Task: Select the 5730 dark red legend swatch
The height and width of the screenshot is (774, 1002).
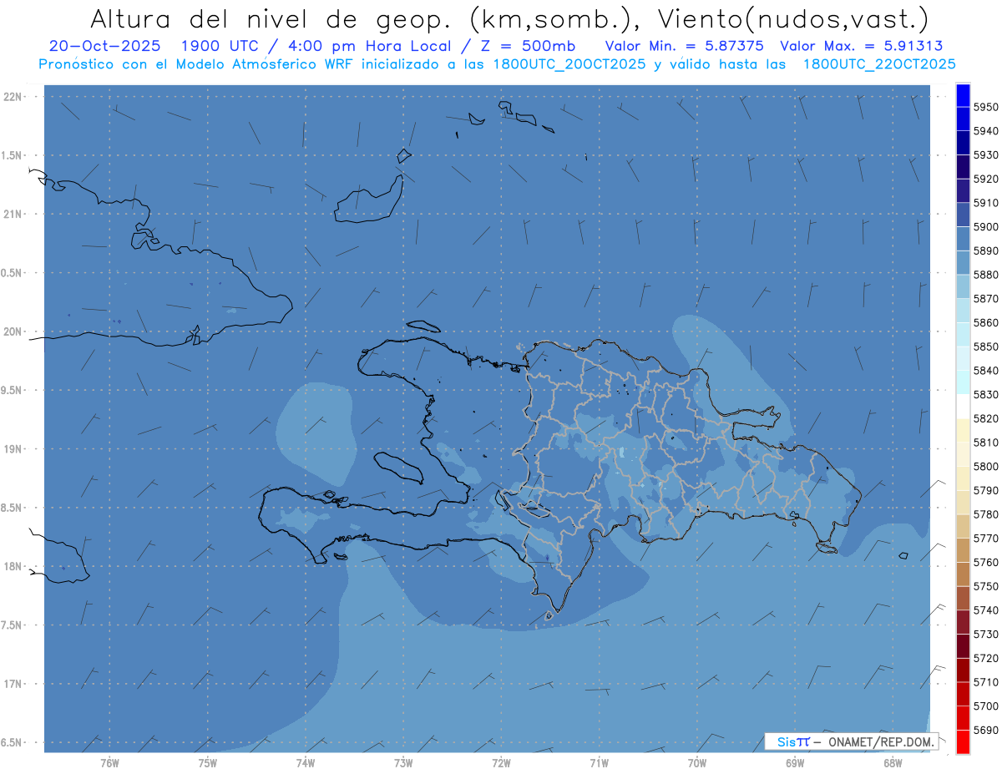Action: [962, 622]
